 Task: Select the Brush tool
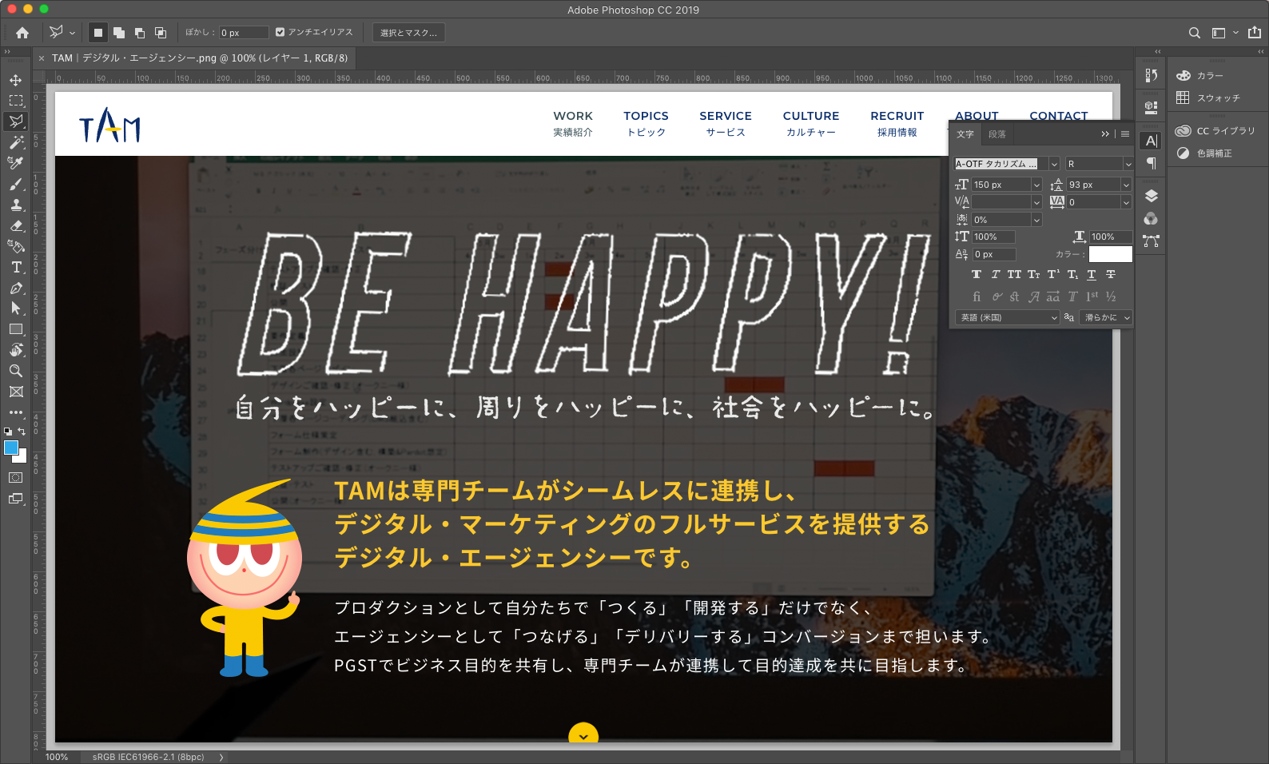click(16, 184)
